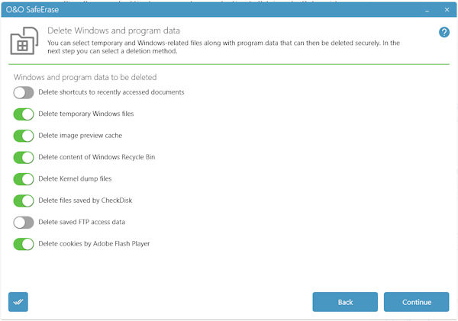Click 'Windows and program data to be deleted' label
Viewport: 458px width, 321px height.
point(85,77)
